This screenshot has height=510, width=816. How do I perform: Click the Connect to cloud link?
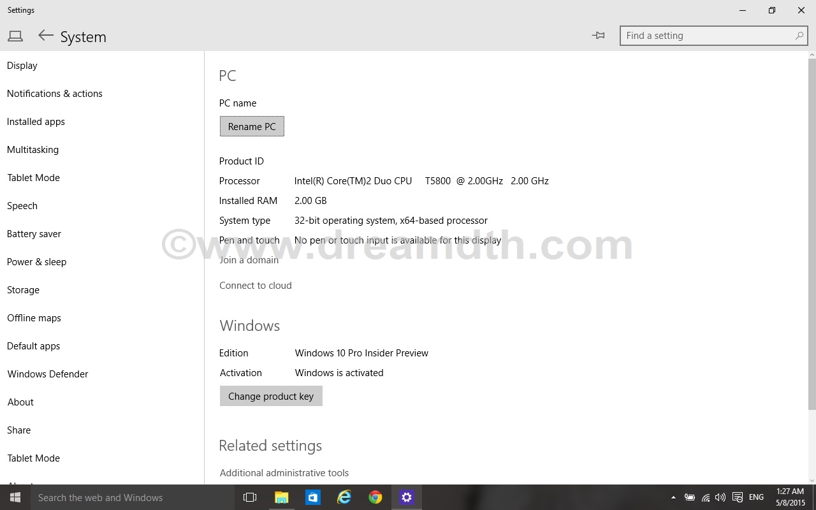pyautogui.click(x=256, y=286)
